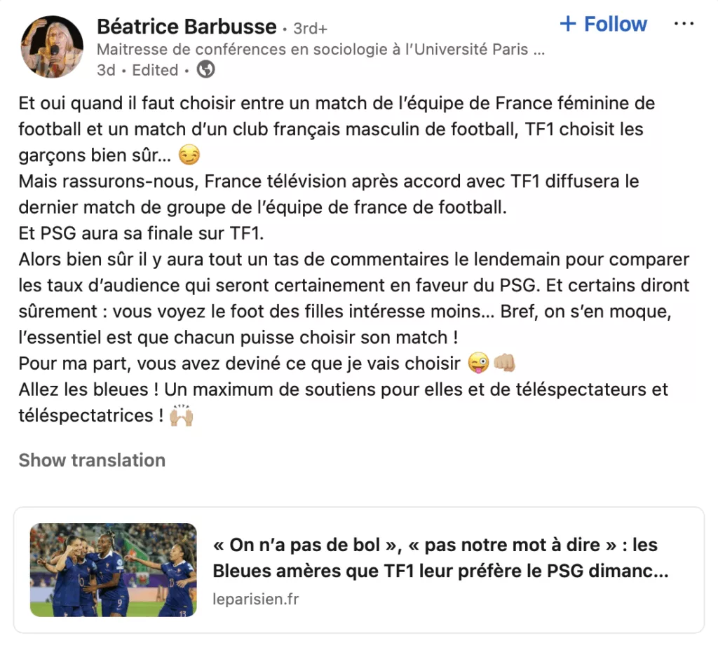Click the first paragraph mentioning TF1 choisit
The image size is (718, 652).
(x=337, y=130)
